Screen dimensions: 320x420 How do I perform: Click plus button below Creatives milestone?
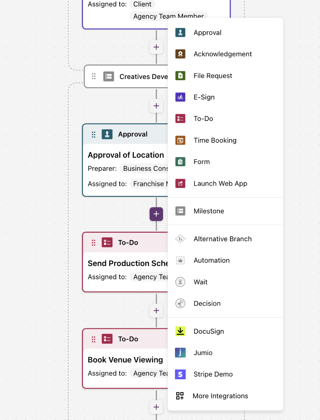pos(156,106)
